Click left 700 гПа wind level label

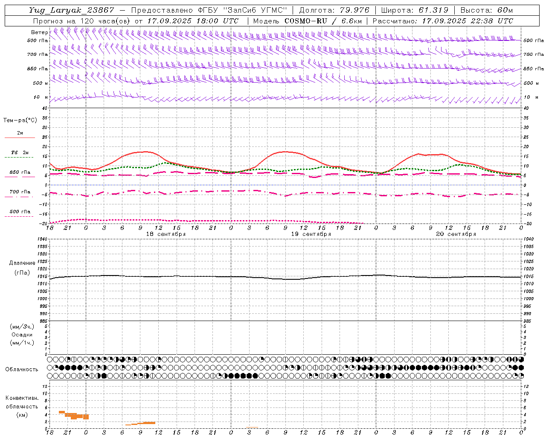pyautogui.click(x=38, y=54)
